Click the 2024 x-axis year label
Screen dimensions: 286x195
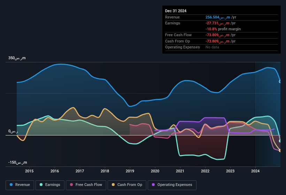(255, 171)
